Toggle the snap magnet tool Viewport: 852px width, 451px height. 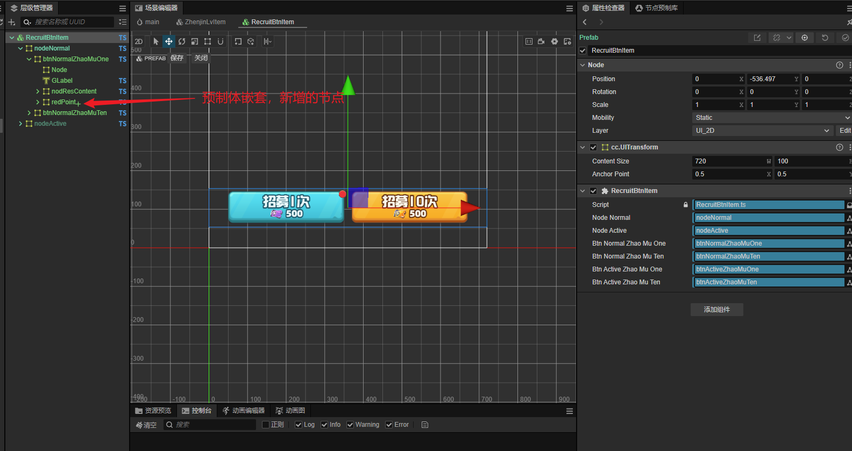(x=221, y=41)
